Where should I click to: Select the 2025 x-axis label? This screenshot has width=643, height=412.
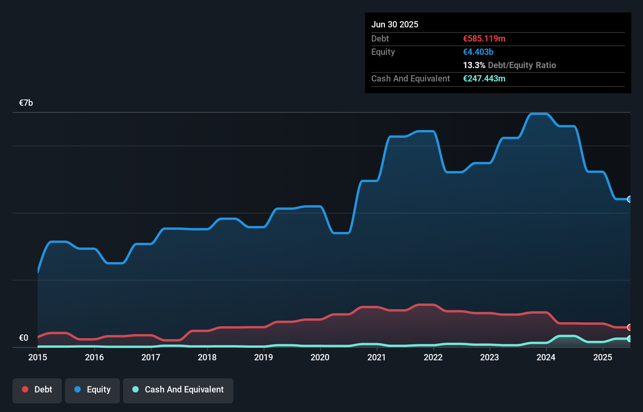point(603,357)
